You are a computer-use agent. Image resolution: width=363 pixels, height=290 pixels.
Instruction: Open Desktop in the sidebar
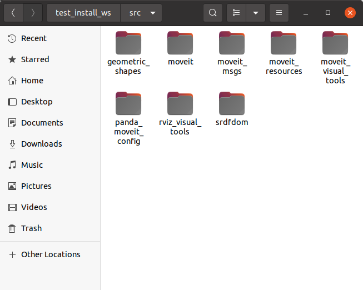click(x=50, y=102)
